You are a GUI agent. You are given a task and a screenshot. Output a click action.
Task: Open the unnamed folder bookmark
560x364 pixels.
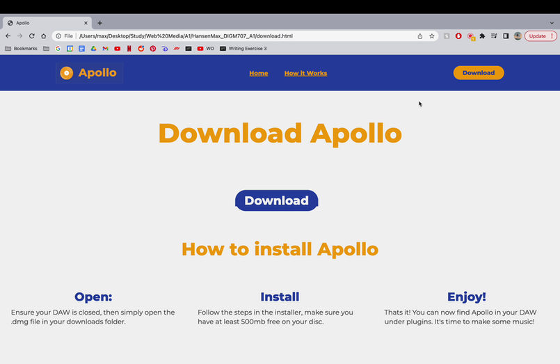[46, 49]
